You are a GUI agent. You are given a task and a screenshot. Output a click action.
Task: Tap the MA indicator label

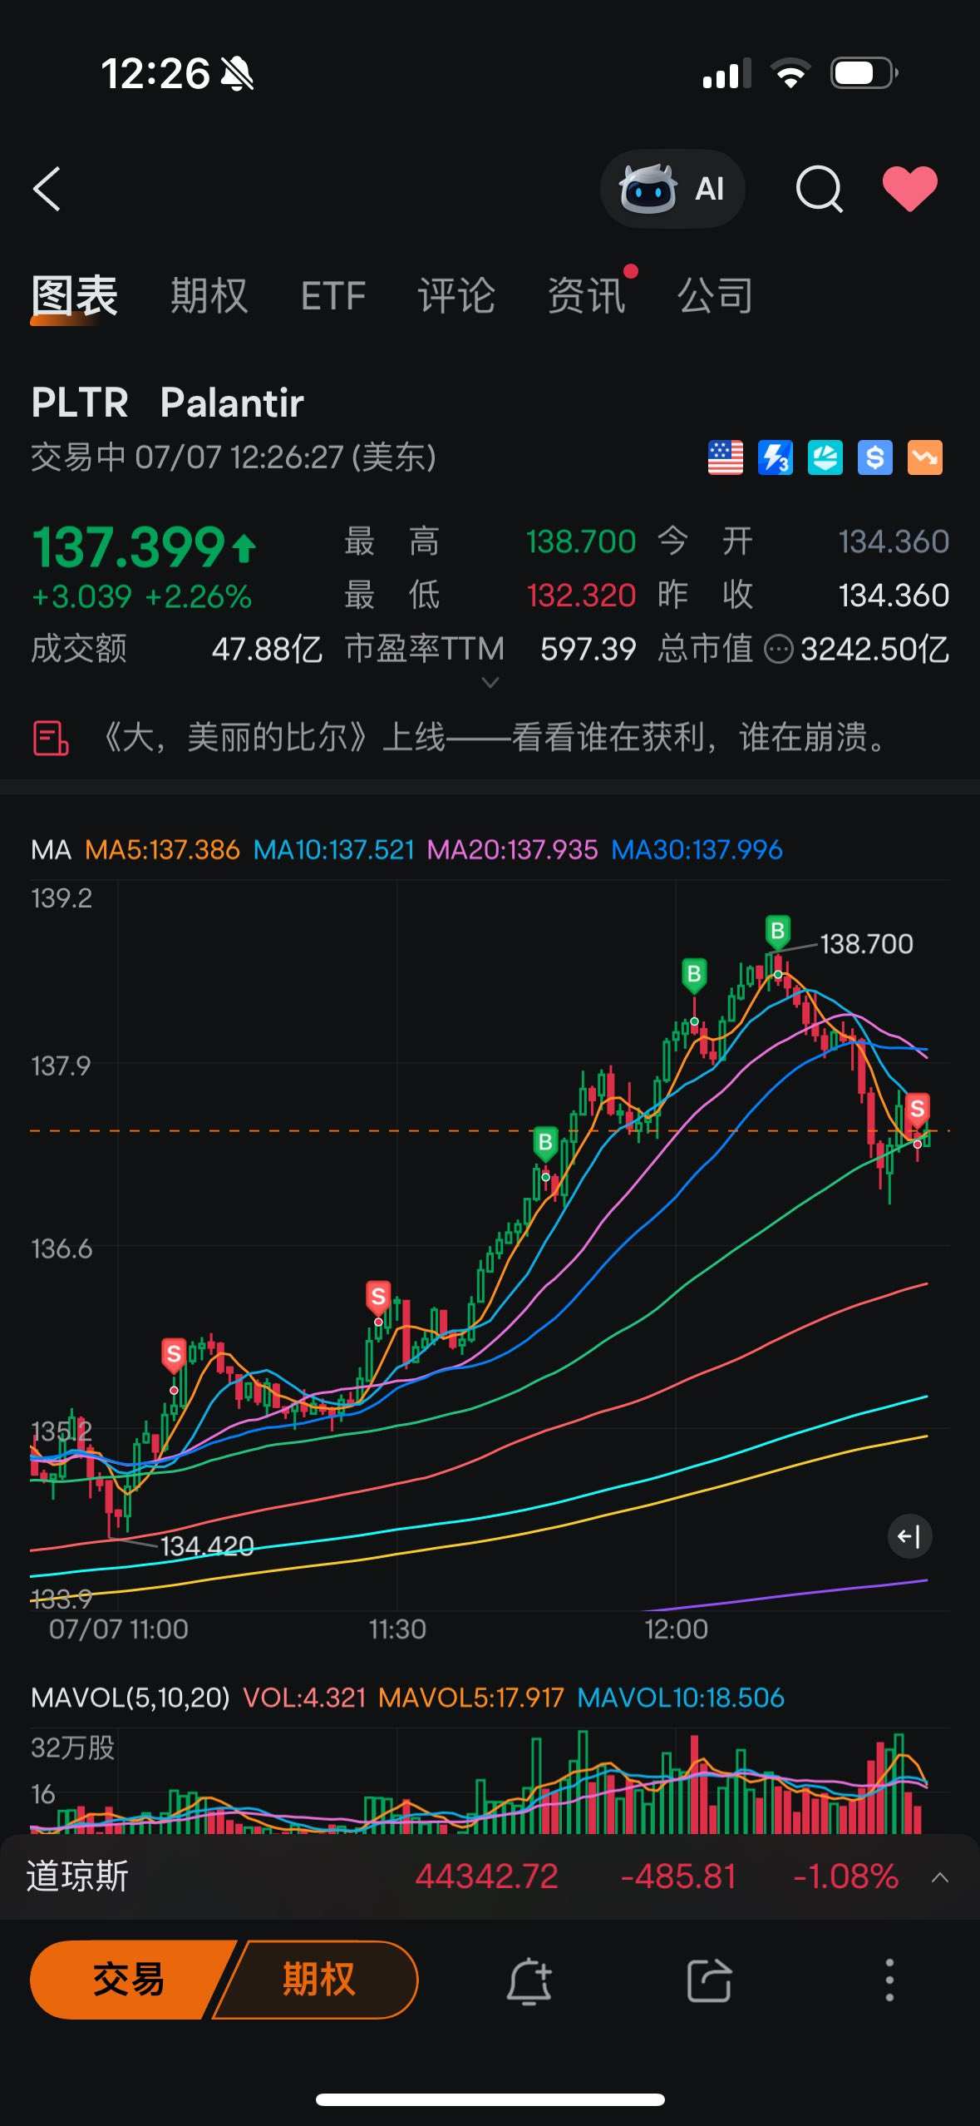pos(51,850)
